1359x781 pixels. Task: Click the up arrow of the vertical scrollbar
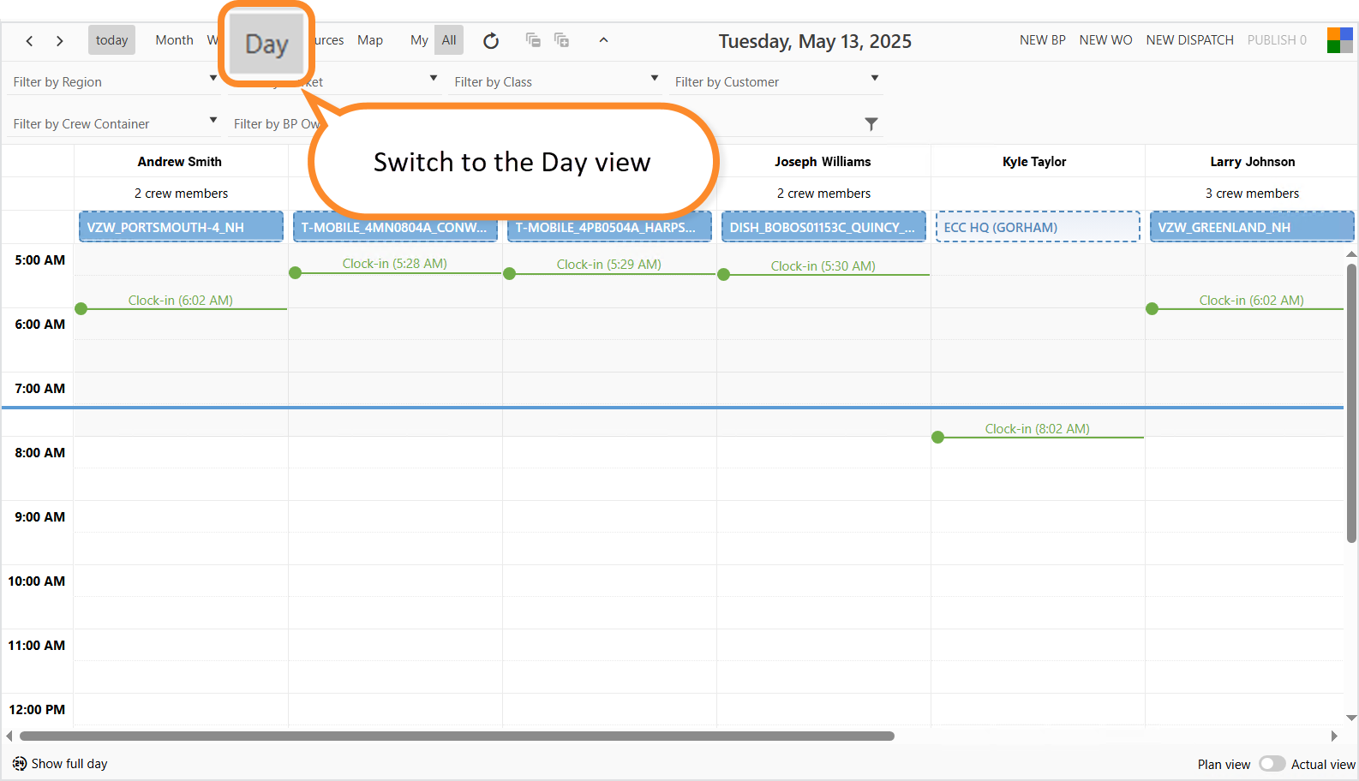point(1351,254)
